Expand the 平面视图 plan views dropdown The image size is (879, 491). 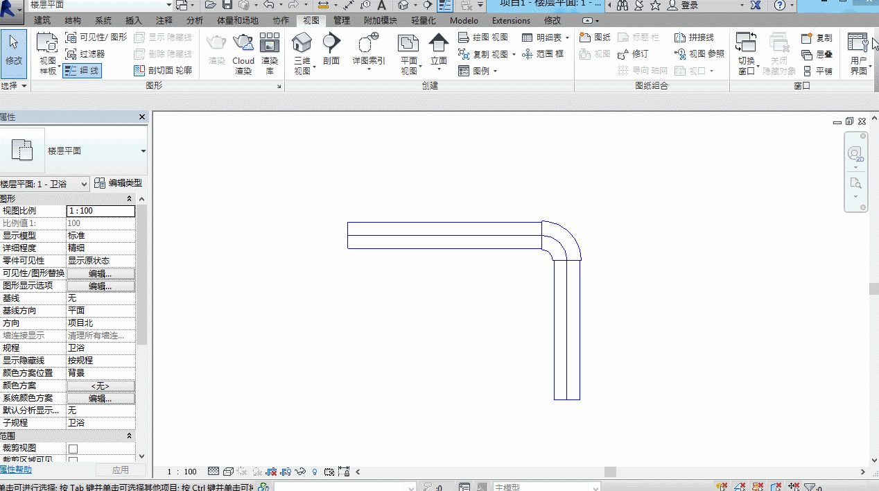[x=409, y=69]
